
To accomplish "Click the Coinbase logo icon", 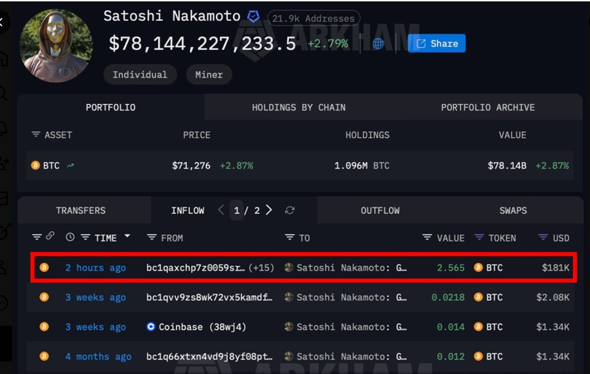I will pyautogui.click(x=151, y=327).
